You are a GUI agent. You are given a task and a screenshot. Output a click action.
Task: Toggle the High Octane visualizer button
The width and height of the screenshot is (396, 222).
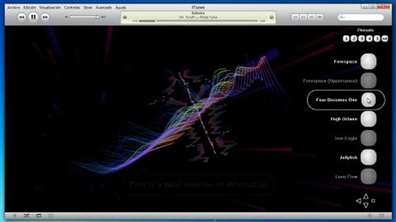pyautogui.click(x=368, y=119)
